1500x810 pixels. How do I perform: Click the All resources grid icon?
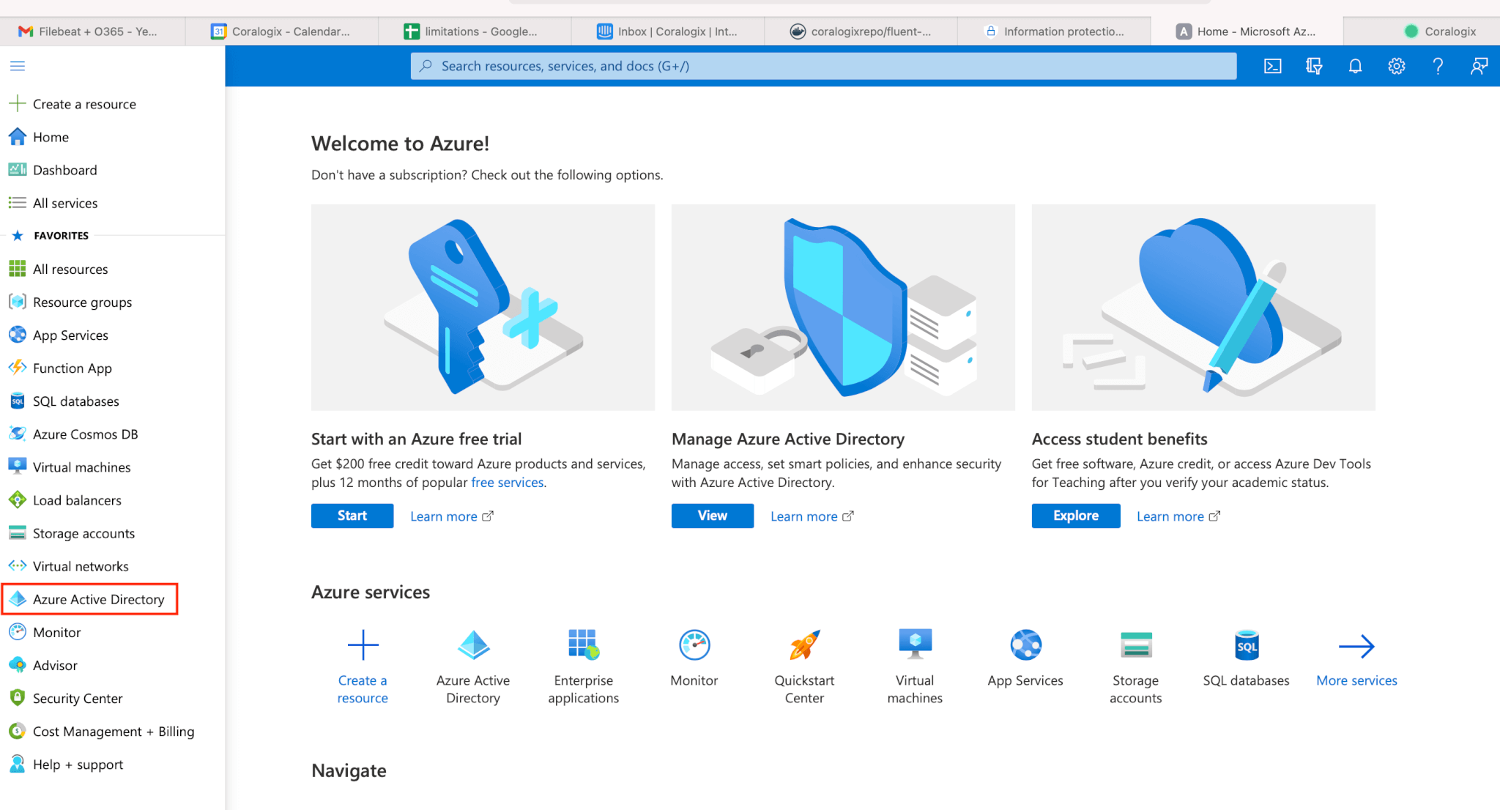tap(18, 269)
